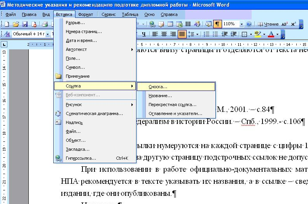Open the Формат menu

pyautogui.click(x=86, y=14)
